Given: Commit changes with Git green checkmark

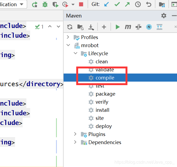Looking at the screenshot, I should click(x=117, y=4).
